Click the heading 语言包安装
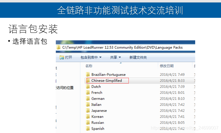Image resolution: width=221 pixels, height=133 pixels. coord(33,29)
